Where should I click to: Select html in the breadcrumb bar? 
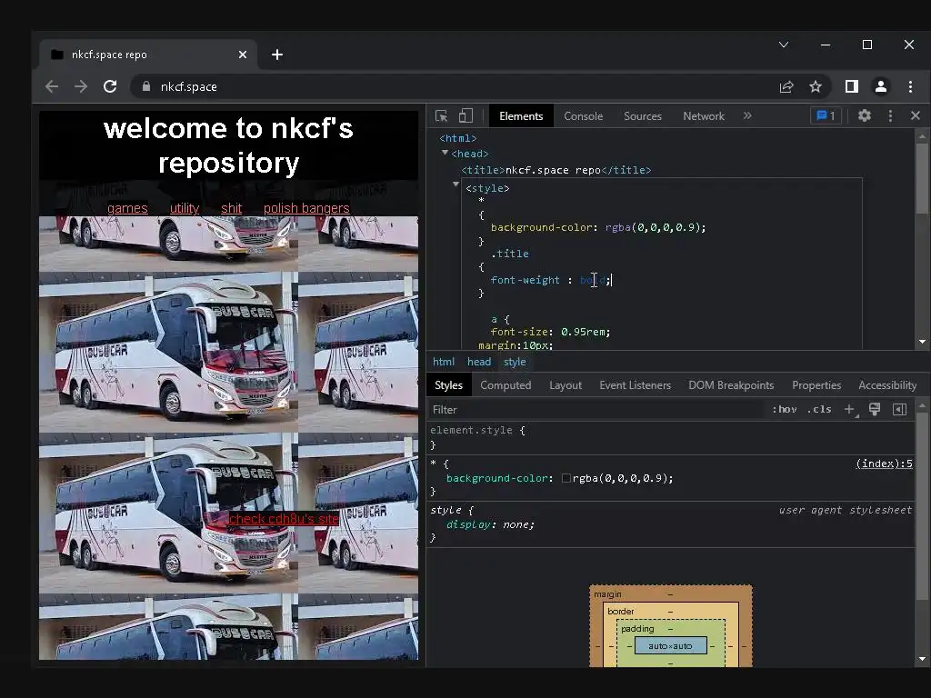[x=443, y=362]
